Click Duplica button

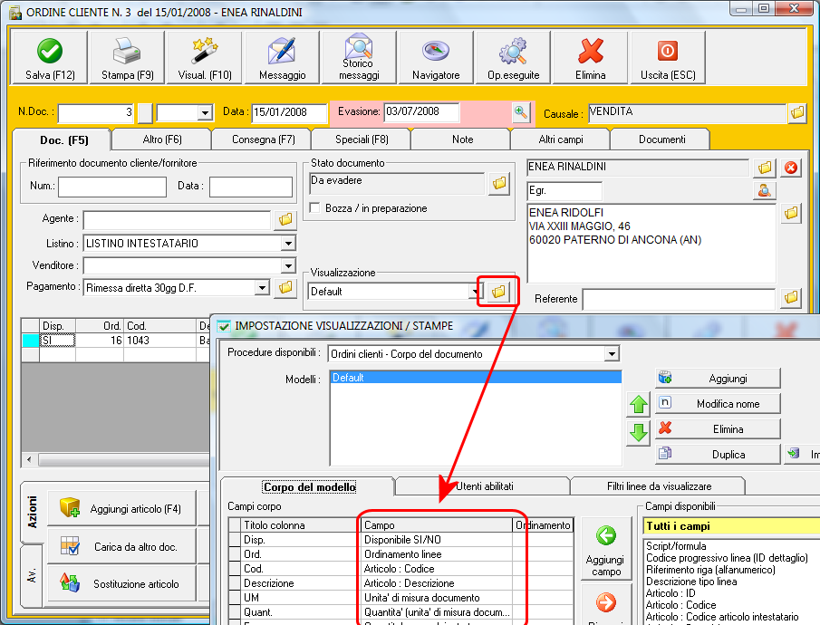pos(718,454)
